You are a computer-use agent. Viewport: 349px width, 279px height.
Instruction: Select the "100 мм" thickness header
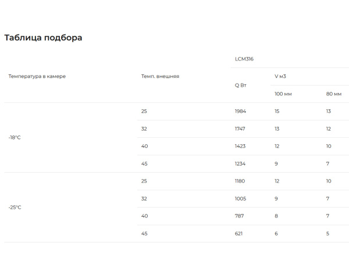(283, 94)
